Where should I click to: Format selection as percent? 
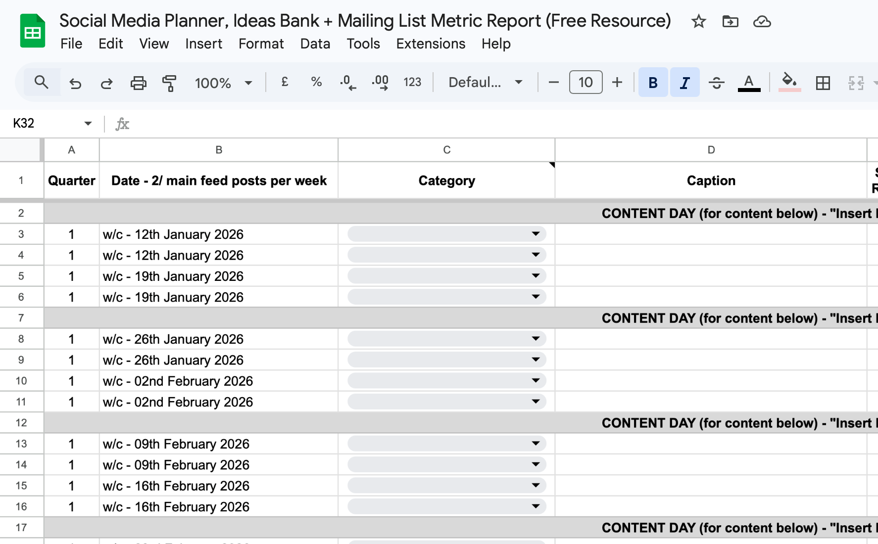(x=316, y=82)
